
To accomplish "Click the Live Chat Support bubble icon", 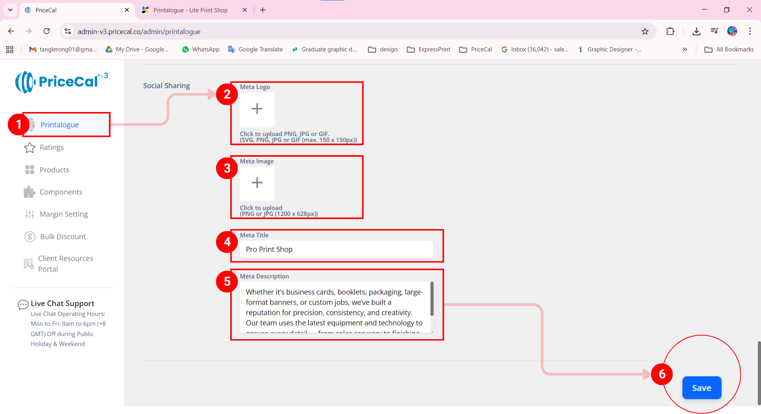I will (23, 304).
